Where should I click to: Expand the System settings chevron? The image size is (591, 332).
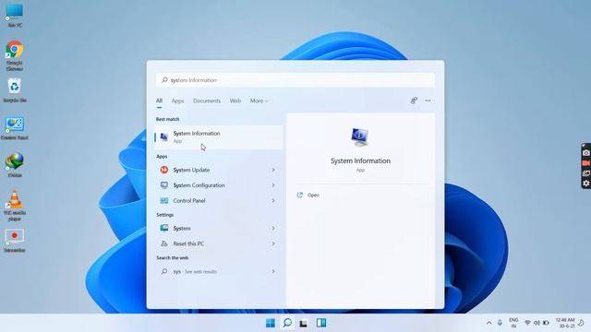(273, 229)
